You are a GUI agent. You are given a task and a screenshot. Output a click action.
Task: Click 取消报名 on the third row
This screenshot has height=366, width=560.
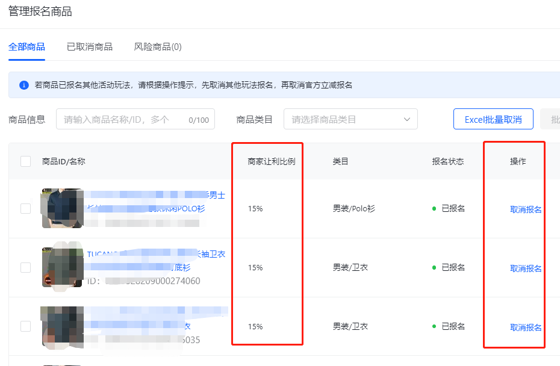[x=524, y=326]
